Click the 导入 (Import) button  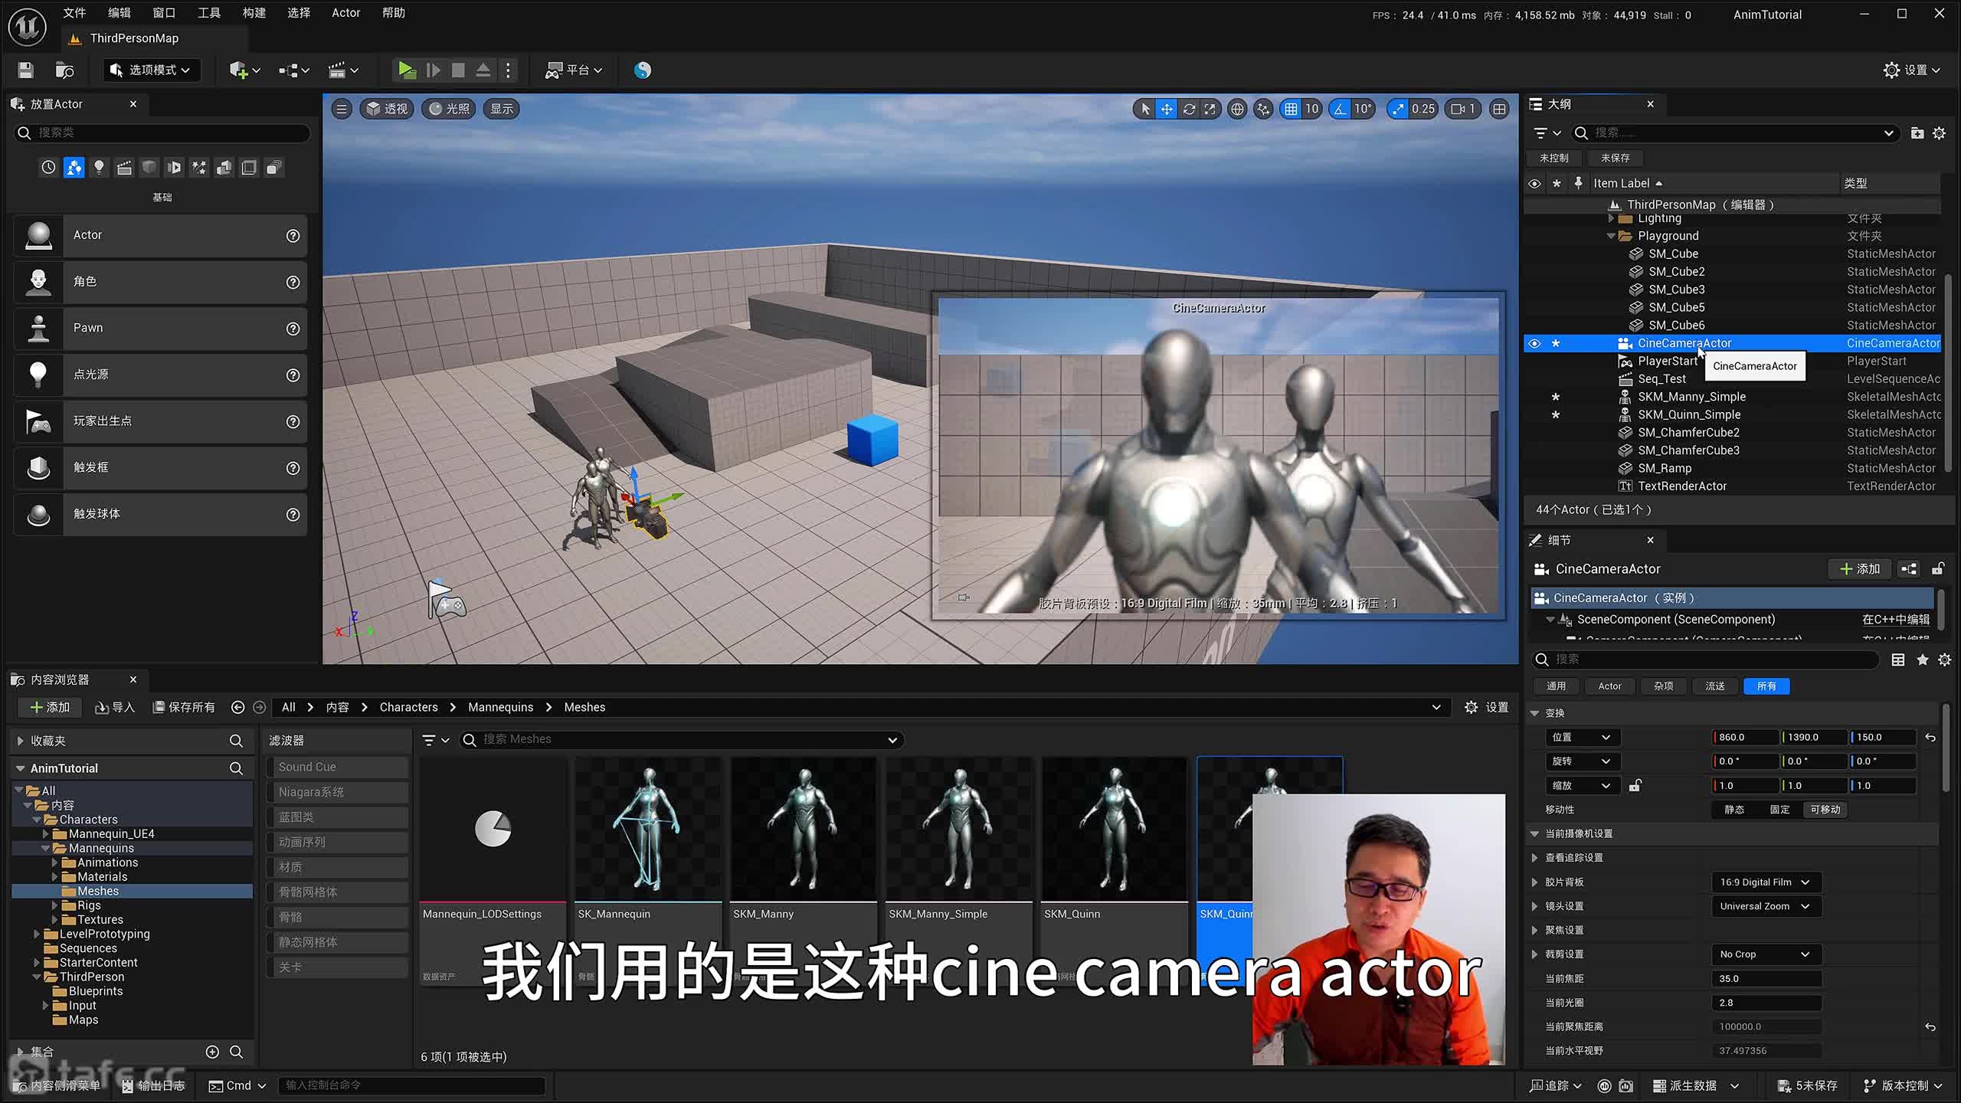114,707
